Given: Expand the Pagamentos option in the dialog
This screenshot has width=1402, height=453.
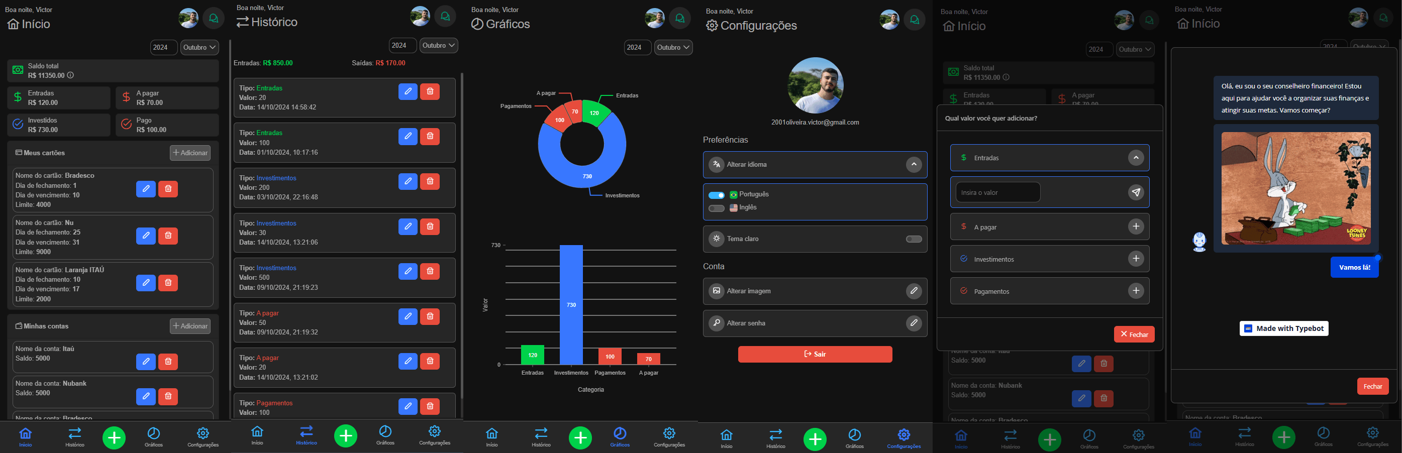Looking at the screenshot, I should point(1136,291).
